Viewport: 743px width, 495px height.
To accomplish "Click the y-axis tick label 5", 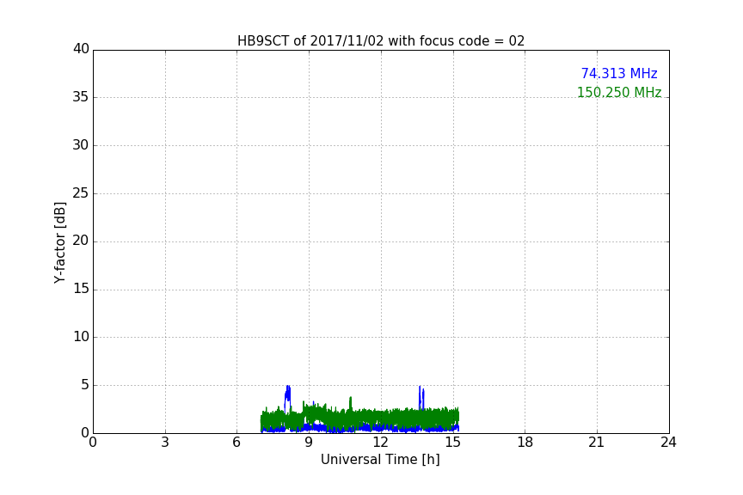I will pos(85,385).
